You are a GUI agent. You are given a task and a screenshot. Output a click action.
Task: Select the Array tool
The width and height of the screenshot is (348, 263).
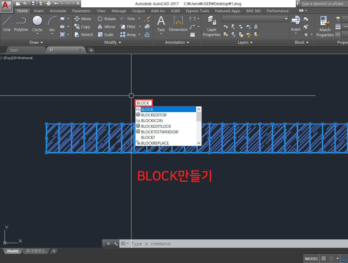[128, 34]
